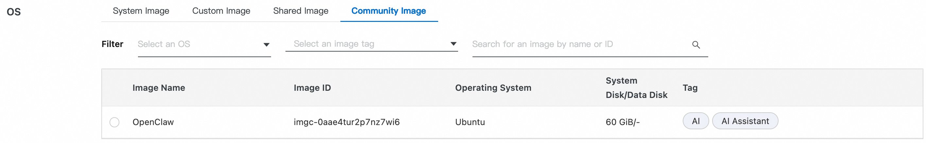Click the AI tag pill
Viewport: 926px width, 143px height.
[695, 121]
